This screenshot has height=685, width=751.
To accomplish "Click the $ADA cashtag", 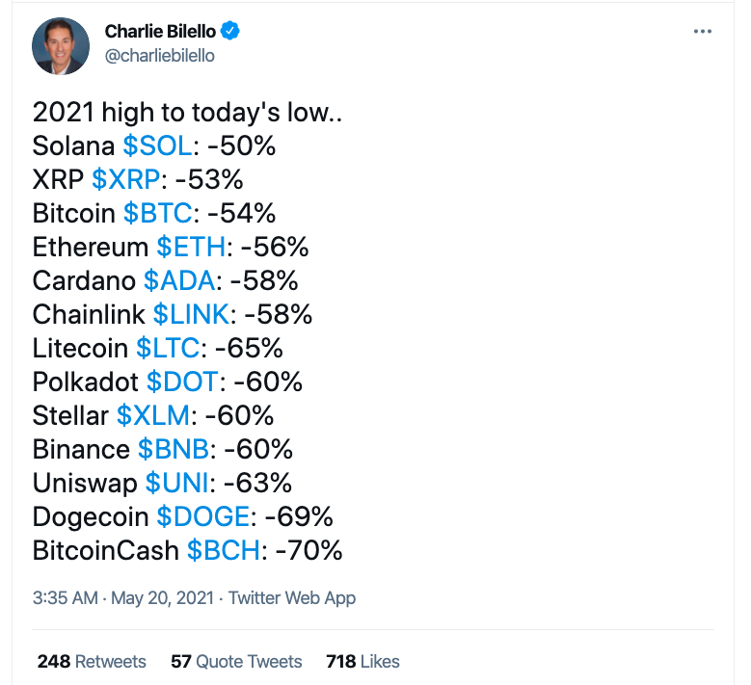I will tap(179, 281).
